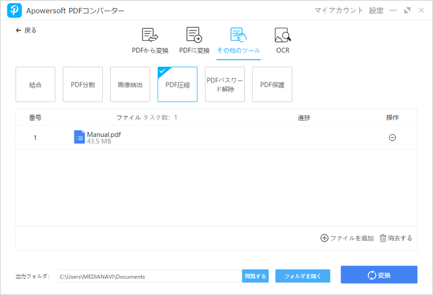Viewport: 433px width, 295px height.
Task: Open the PDFから変換 tab
Action: coord(150,41)
